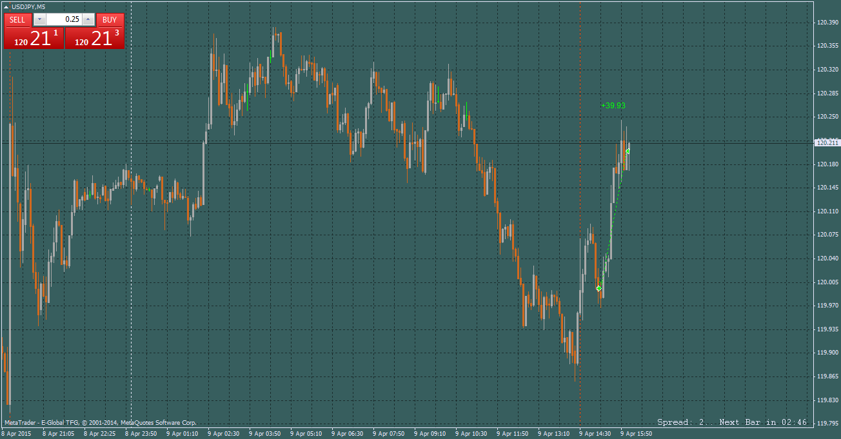Click the current price tag 120.211
This screenshot has height=439, width=841.
pos(827,142)
